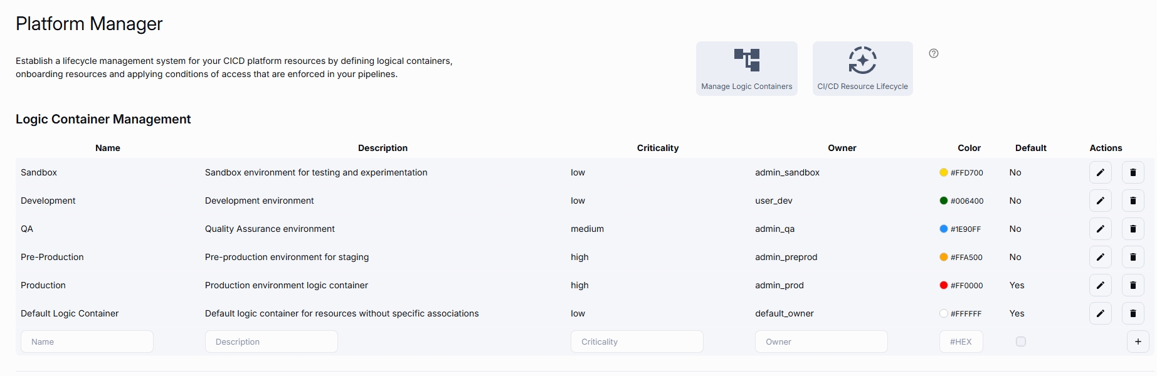
Task: Focus the new container Name field
Action: (x=87, y=342)
